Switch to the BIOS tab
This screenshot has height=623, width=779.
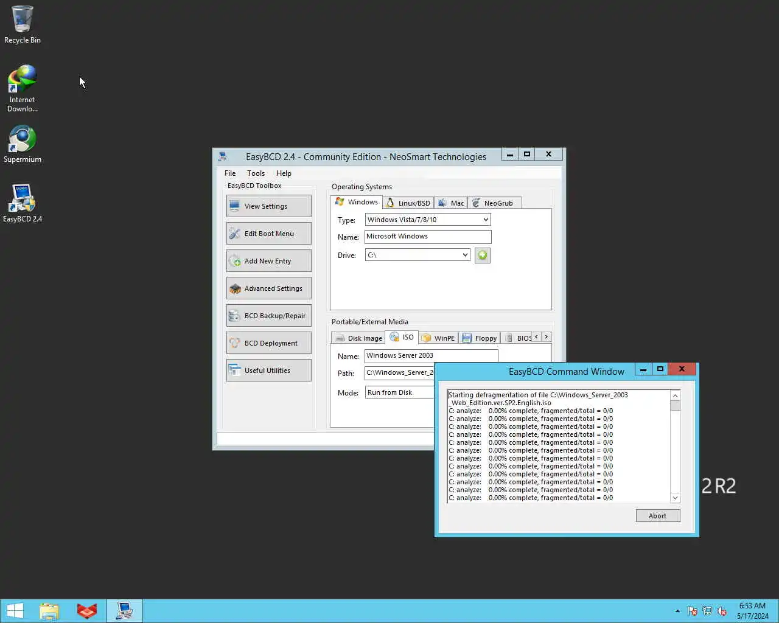point(518,338)
